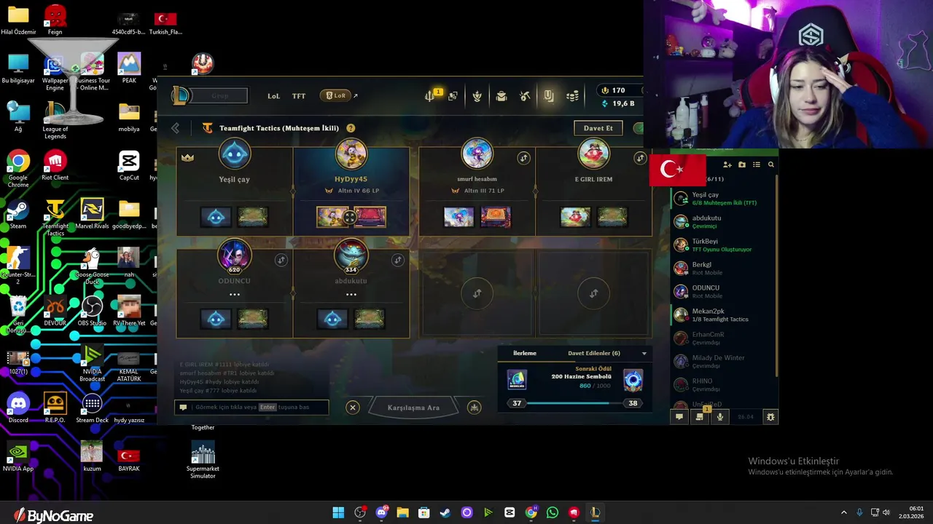Open E GIRL IREM little legend thumbnail
This screenshot has width=933, height=524.
coord(575,217)
